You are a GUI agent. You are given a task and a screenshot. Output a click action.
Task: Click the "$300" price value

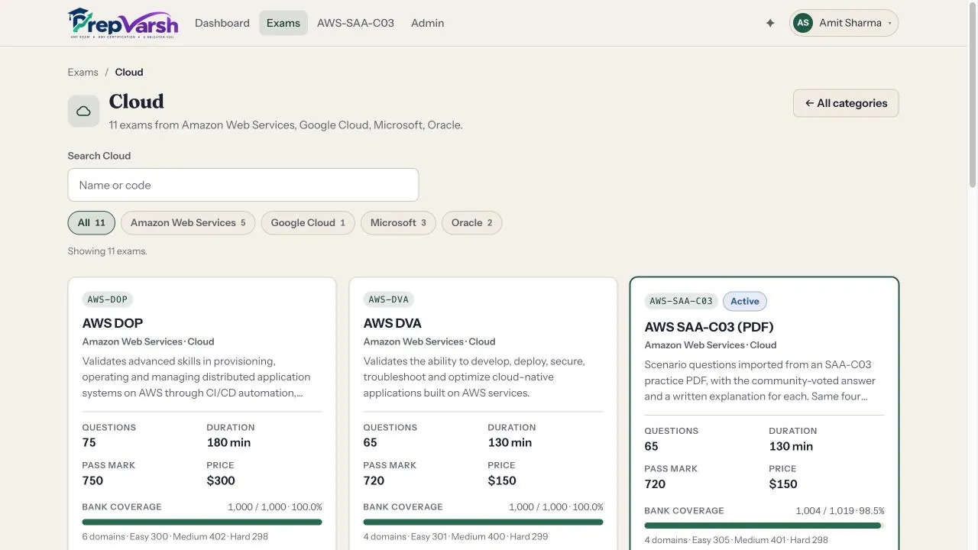click(221, 480)
